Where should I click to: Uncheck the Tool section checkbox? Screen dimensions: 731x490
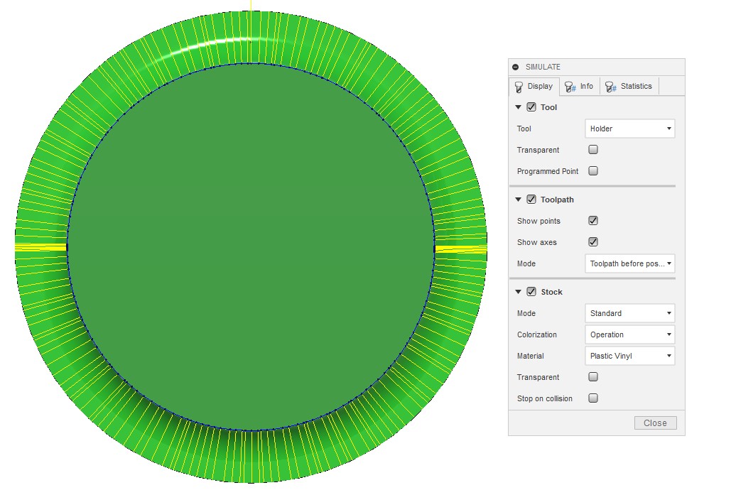[x=531, y=107]
